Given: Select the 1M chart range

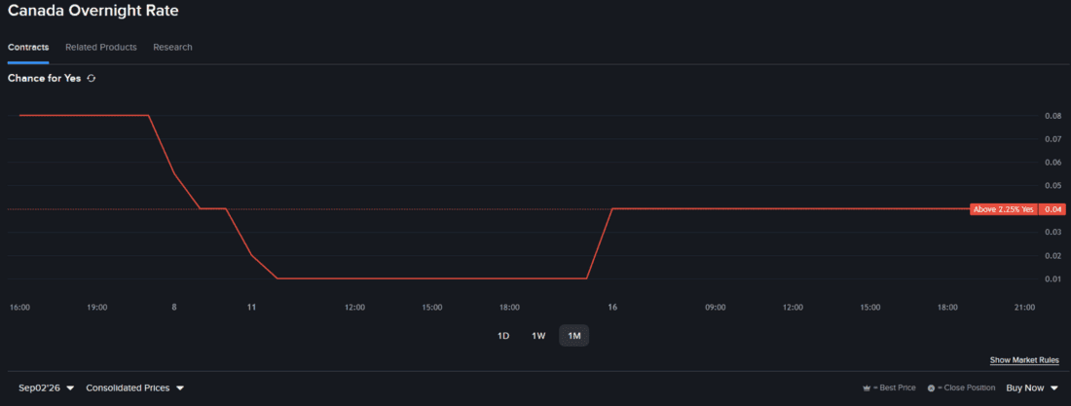Looking at the screenshot, I should coord(573,336).
